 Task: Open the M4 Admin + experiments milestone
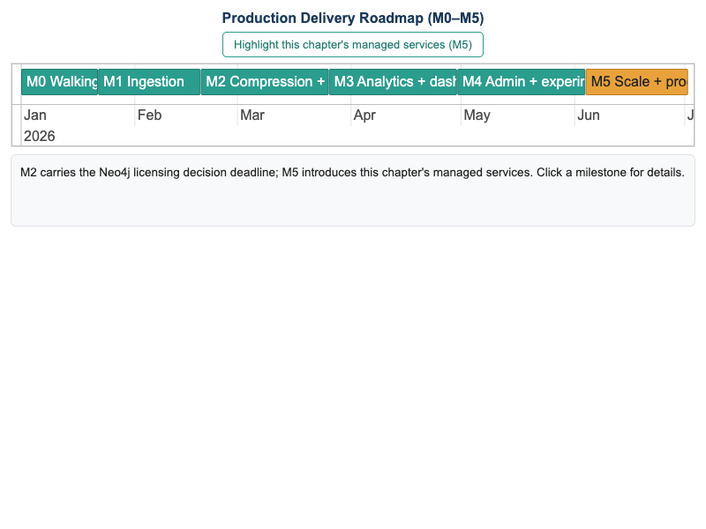pyautogui.click(x=522, y=82)
